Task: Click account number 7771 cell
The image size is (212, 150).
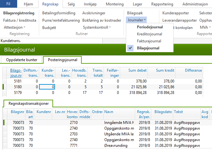Action: [72, 146]
